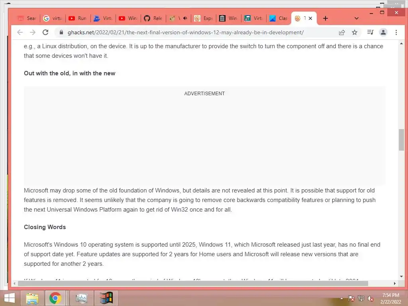Switch to the YouTube 'Win' tab
This screenshot has height=306, width=408.
click(x=128, y=18)
